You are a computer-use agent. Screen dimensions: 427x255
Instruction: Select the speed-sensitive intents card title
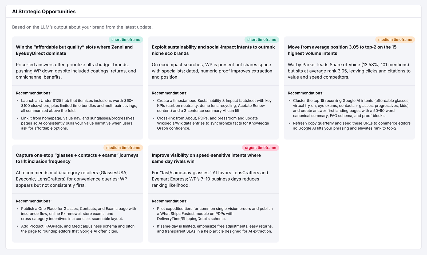tap(206, 158)
